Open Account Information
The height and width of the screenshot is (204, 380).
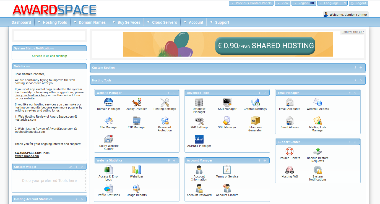point(199,173)
